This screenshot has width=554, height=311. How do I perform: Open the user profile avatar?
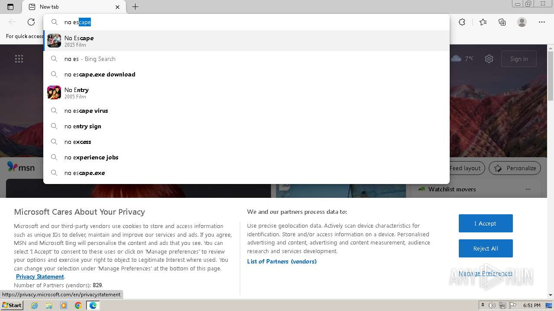click(x=522, y=22)
